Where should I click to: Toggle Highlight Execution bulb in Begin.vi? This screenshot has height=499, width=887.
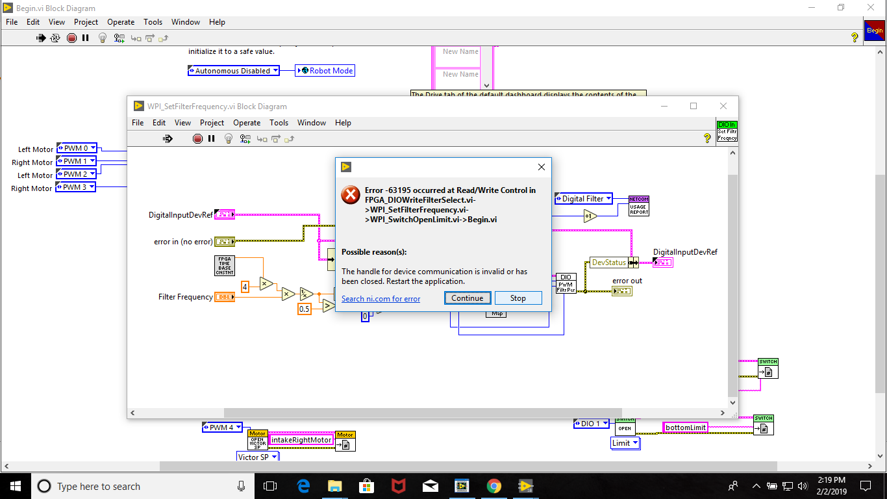pyautogui.click(x=102, y=38)
